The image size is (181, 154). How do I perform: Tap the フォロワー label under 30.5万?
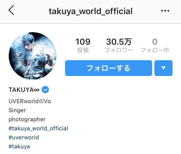119,50
